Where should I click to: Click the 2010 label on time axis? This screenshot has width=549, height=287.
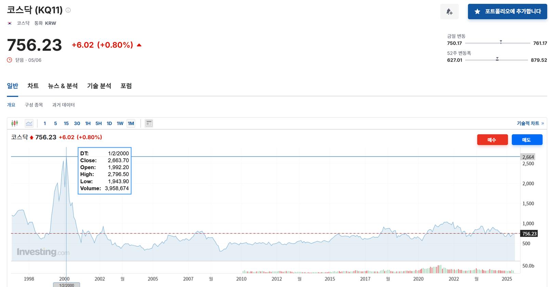point(241,279)
